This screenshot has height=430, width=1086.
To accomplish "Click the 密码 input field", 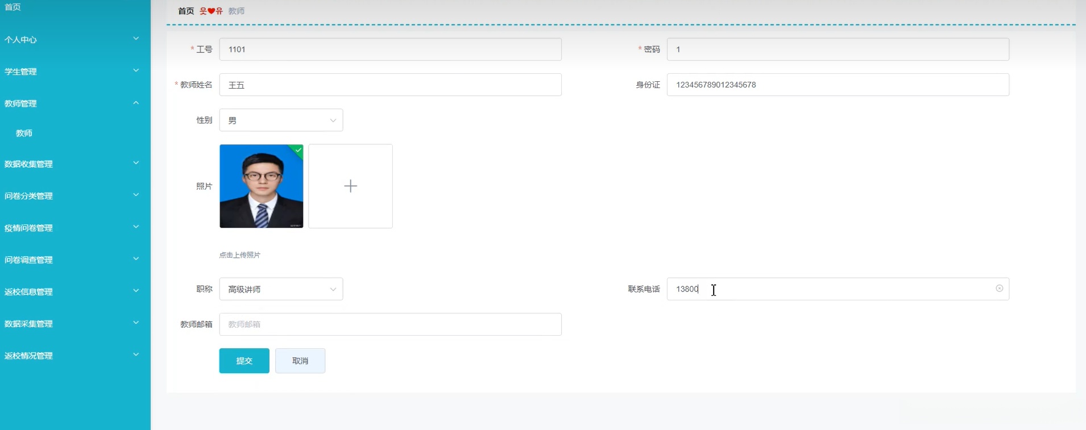I will (x=838, y=49).
